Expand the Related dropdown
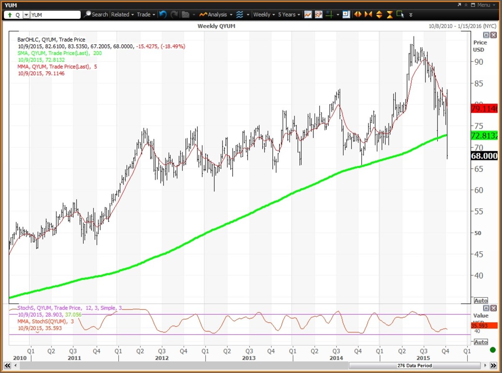502x373 pixels. point(122,14)
